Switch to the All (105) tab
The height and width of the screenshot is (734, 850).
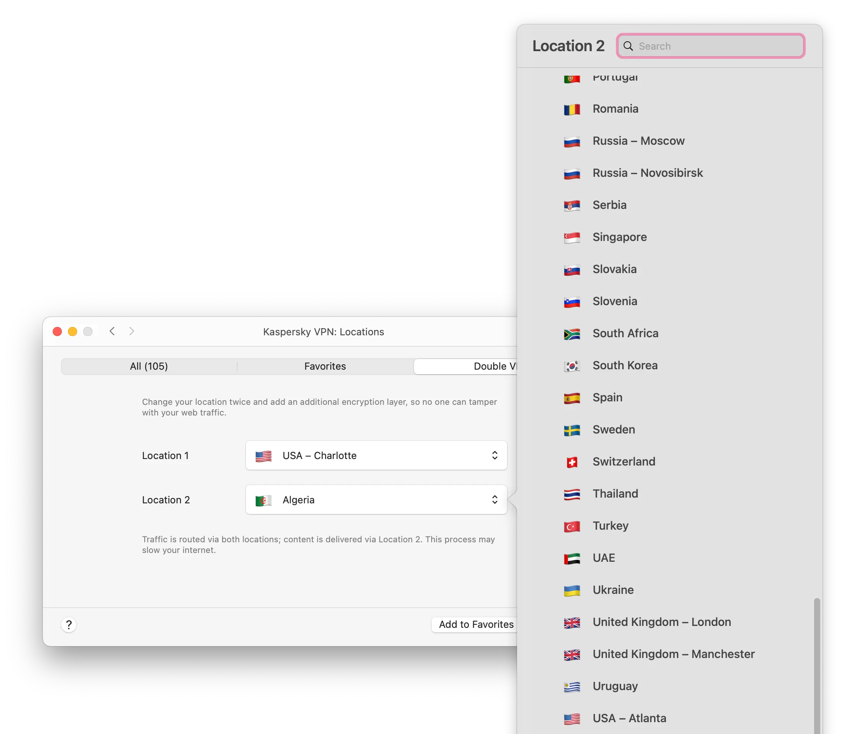point(149,366)
